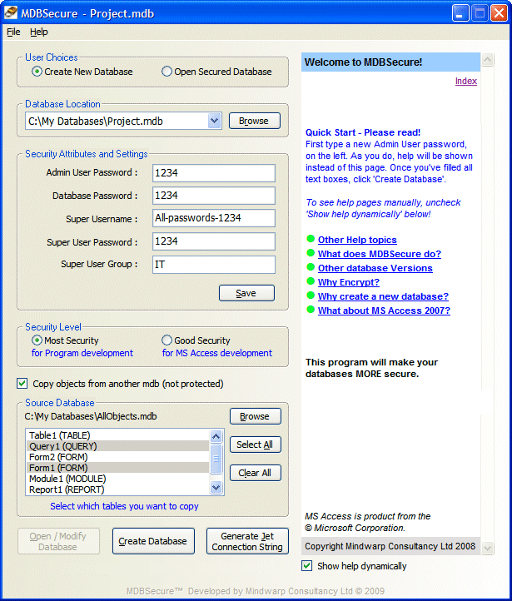
Task: Click Browse in Source Database section
Action: coord(256,416)
